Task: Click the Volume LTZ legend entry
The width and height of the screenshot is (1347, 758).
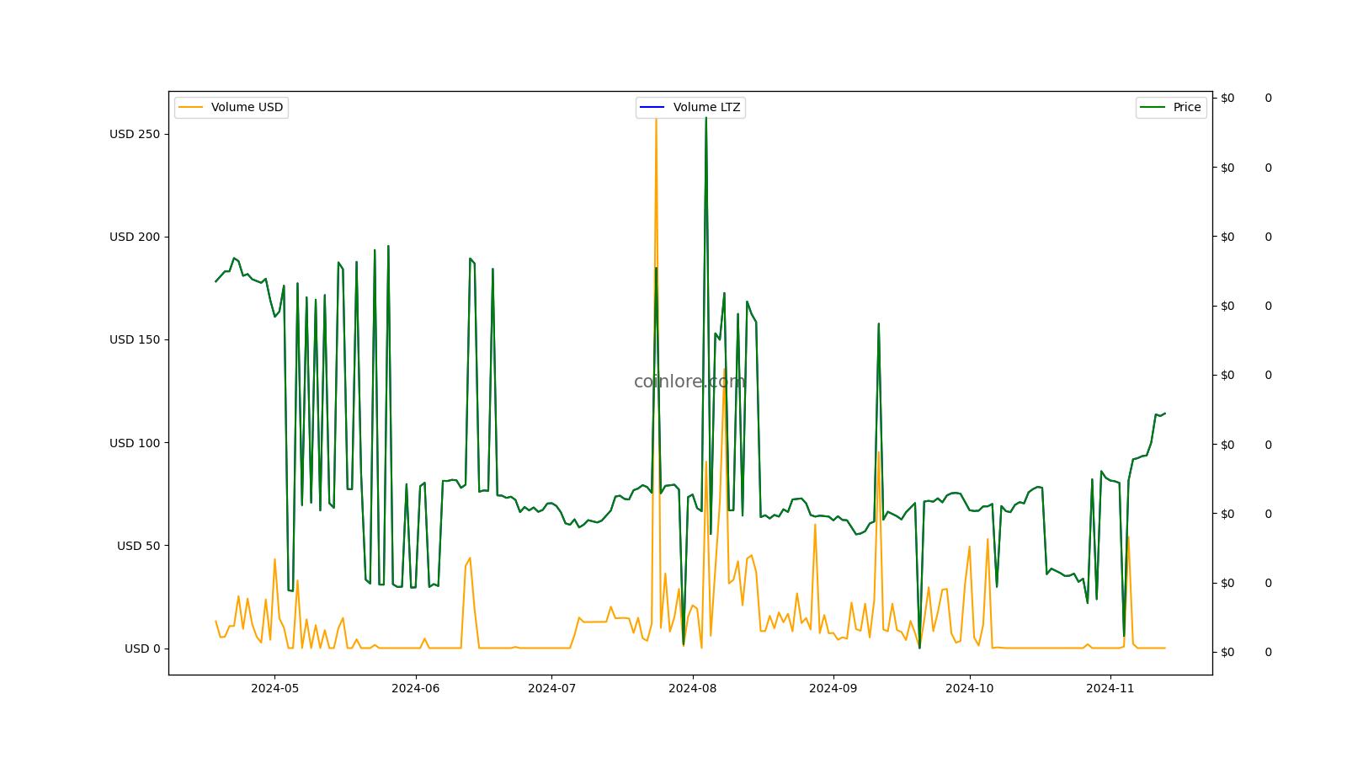Action: point(690,107)
